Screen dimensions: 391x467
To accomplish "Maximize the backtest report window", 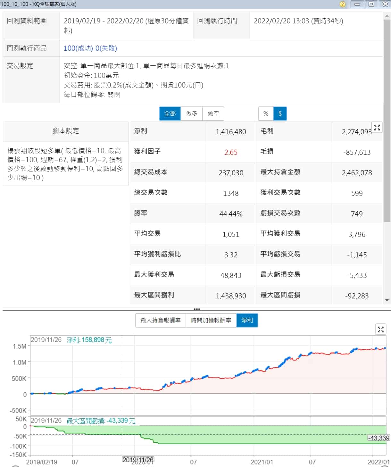I will coord(371,4).
